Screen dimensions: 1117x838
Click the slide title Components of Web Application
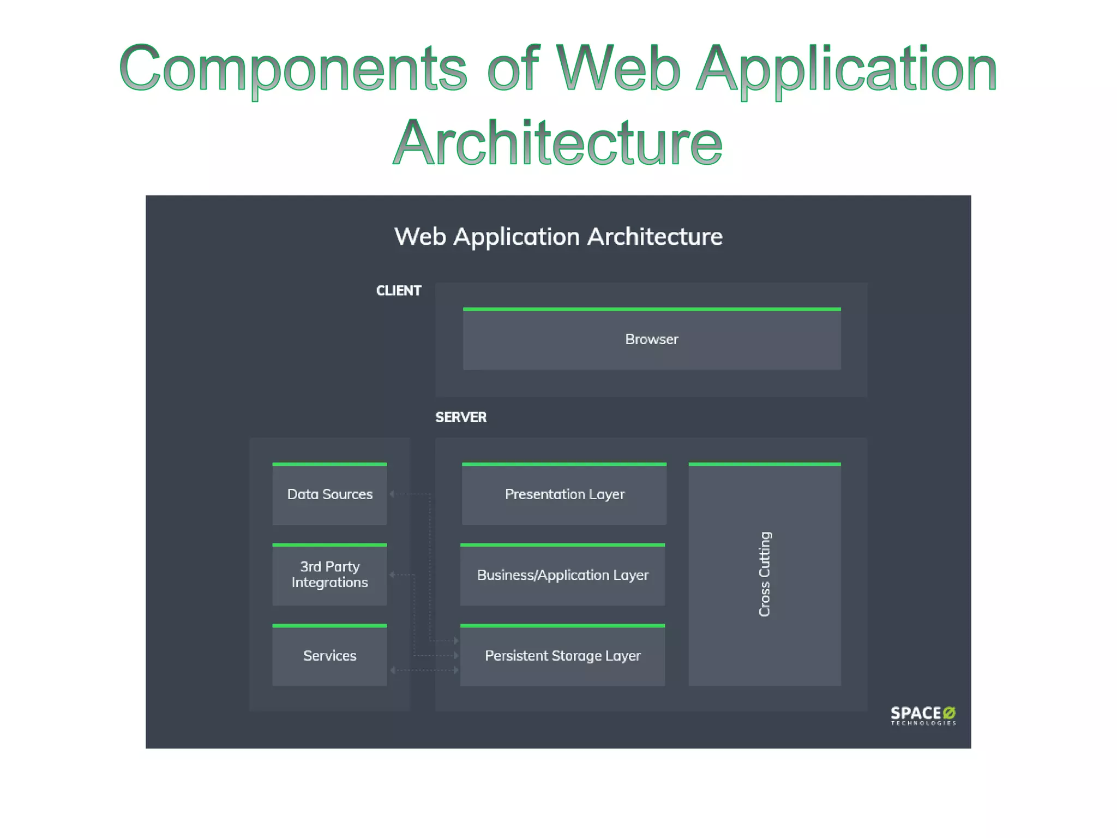557,69
